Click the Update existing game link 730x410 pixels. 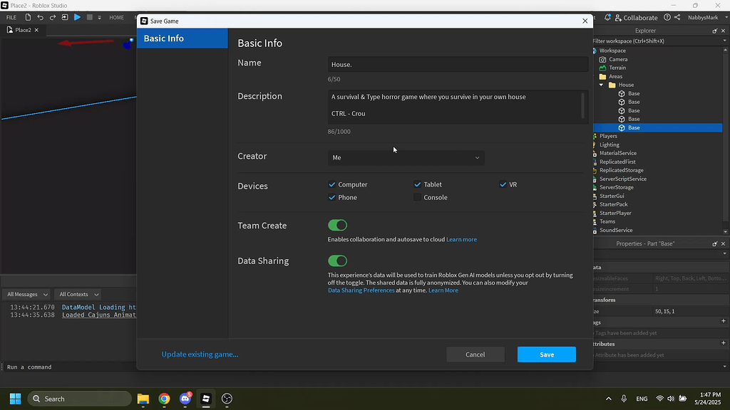pos(200,354)
